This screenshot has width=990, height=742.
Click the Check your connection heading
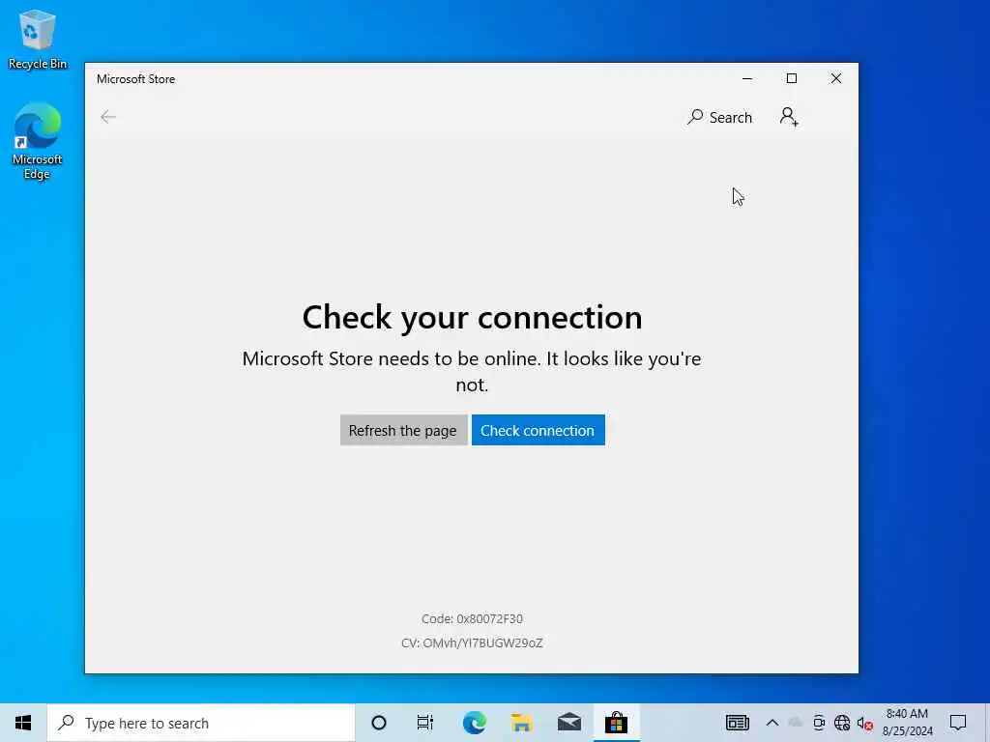(472, 317)
